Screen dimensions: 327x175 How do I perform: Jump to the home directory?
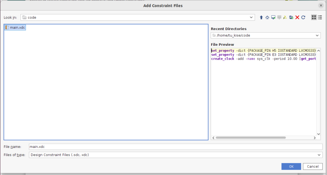coord(267,17)
